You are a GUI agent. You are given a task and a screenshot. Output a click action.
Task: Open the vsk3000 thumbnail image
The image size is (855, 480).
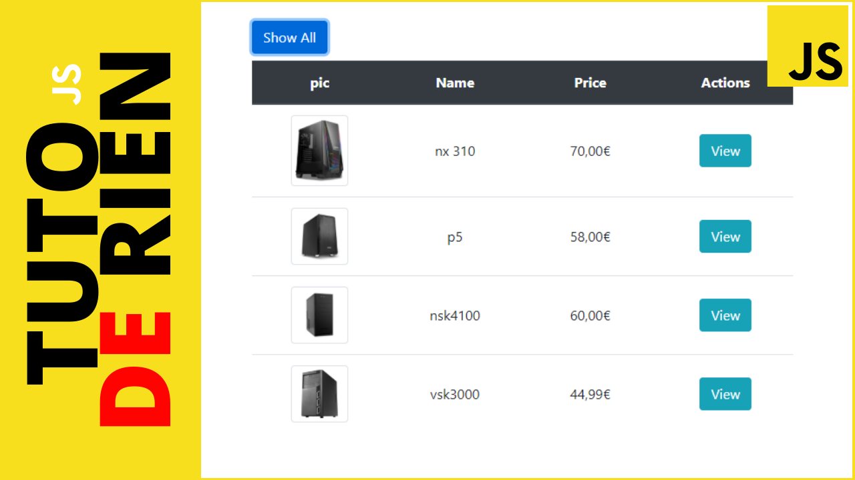click(x=319, y=394)
